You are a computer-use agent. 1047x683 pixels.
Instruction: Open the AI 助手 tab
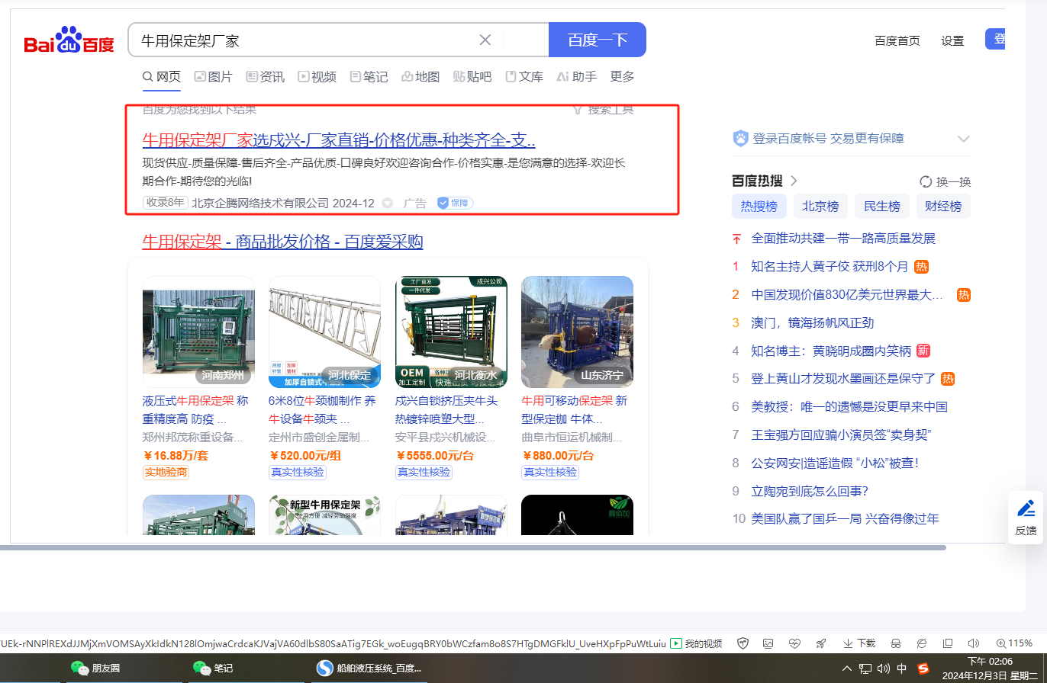[576, 76]
